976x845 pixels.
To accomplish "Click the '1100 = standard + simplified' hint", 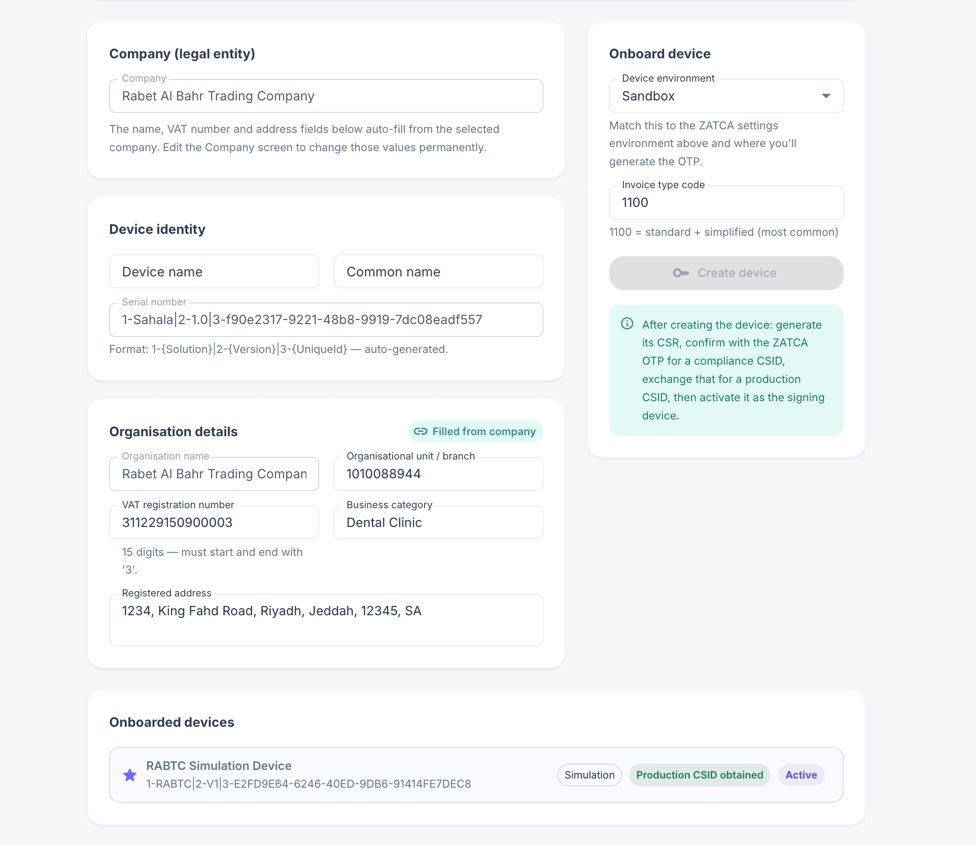I will 723,232.
